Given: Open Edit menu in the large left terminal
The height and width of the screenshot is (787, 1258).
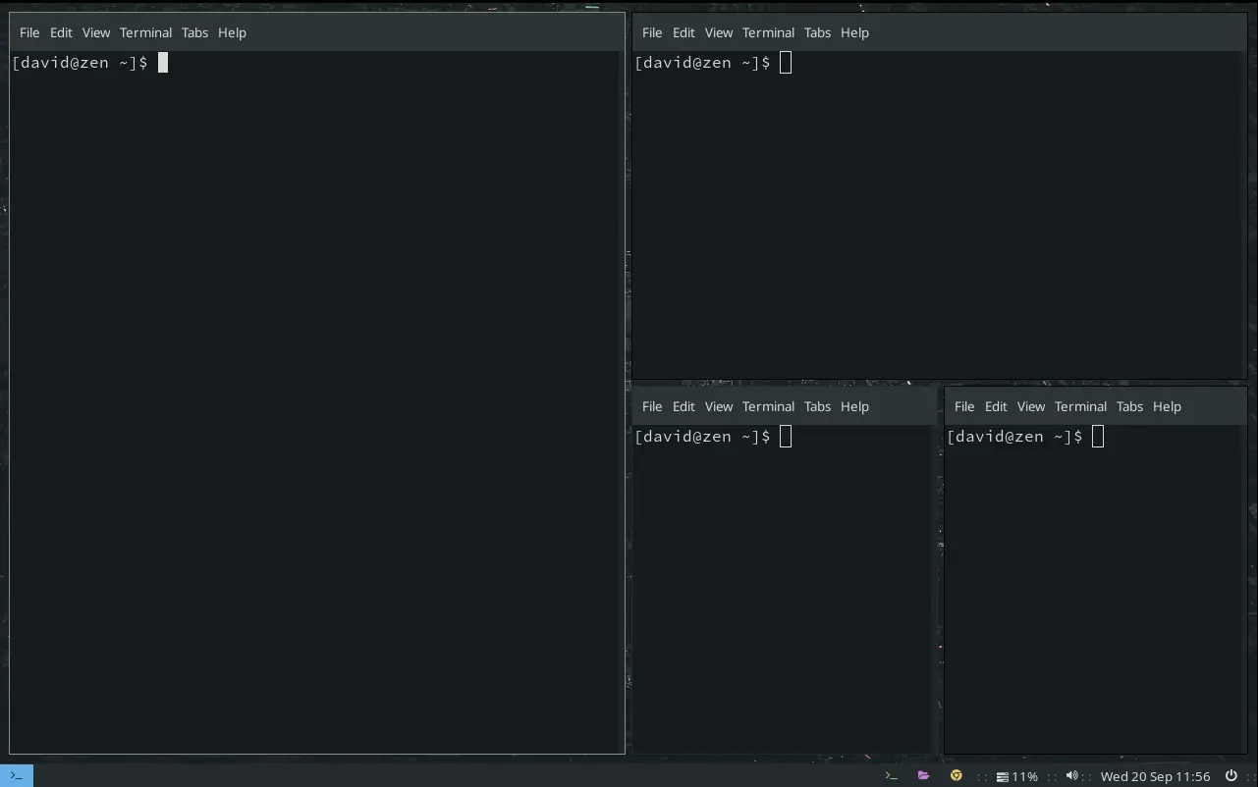Looking at the screenshot, I should 61,32.
